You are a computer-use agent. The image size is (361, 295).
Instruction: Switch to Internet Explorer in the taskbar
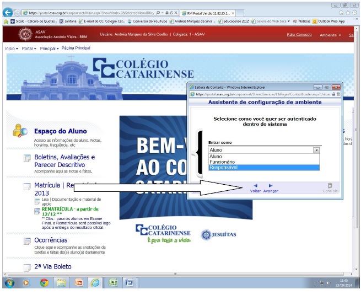coord(95,283)
